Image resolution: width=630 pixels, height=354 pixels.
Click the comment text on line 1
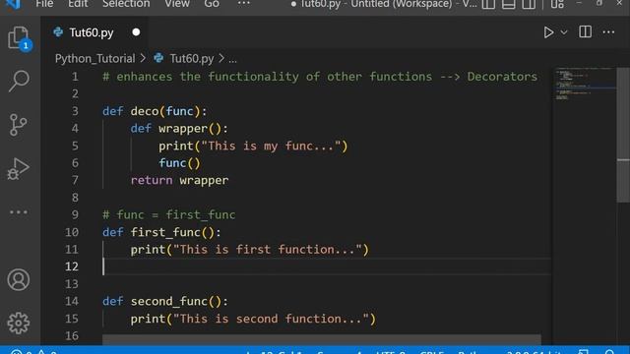[320, 77]
